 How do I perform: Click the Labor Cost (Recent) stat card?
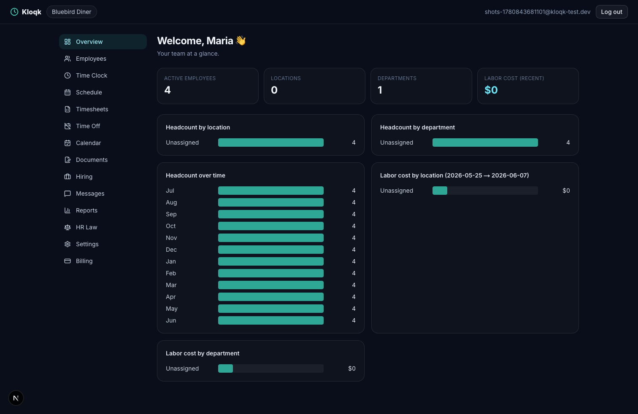(x=528, y=86)
